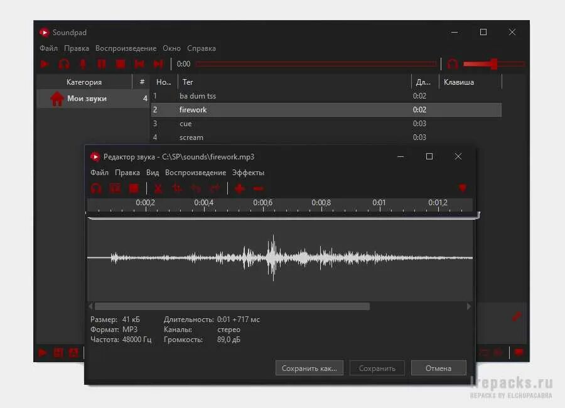565x408 pixels.
Task: Click the headphones play icon in the editor toolbar
Action: 96,188
